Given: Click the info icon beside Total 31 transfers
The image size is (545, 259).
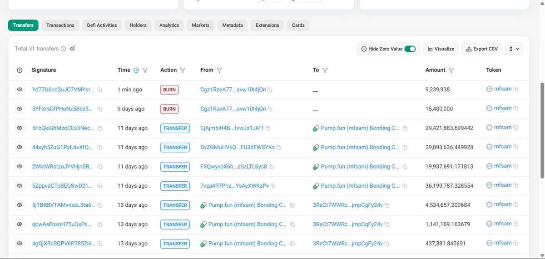Looking at the screenshot, I should point(63,49).
